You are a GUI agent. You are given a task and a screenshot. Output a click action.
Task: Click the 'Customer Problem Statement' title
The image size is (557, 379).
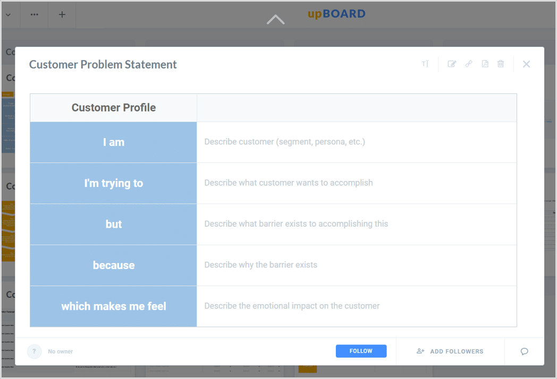pyautogui.click(x=103, y=65)
